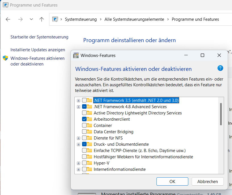
Task: Click the shield icon beside Windows-Features link
Action: [5, 58]
